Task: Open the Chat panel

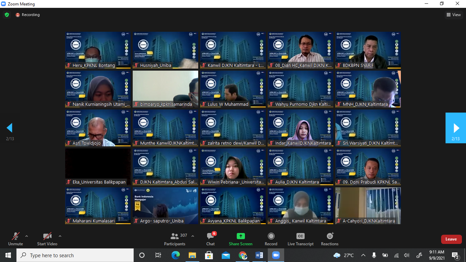Action: coord(210,239)
